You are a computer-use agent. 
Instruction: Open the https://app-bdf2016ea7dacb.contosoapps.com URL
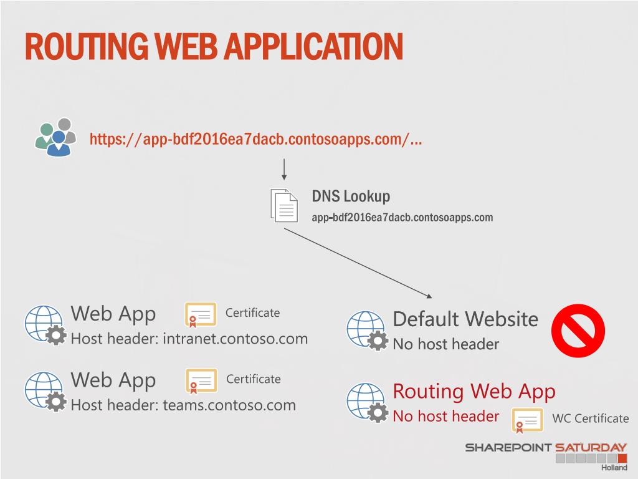[256, 139]
